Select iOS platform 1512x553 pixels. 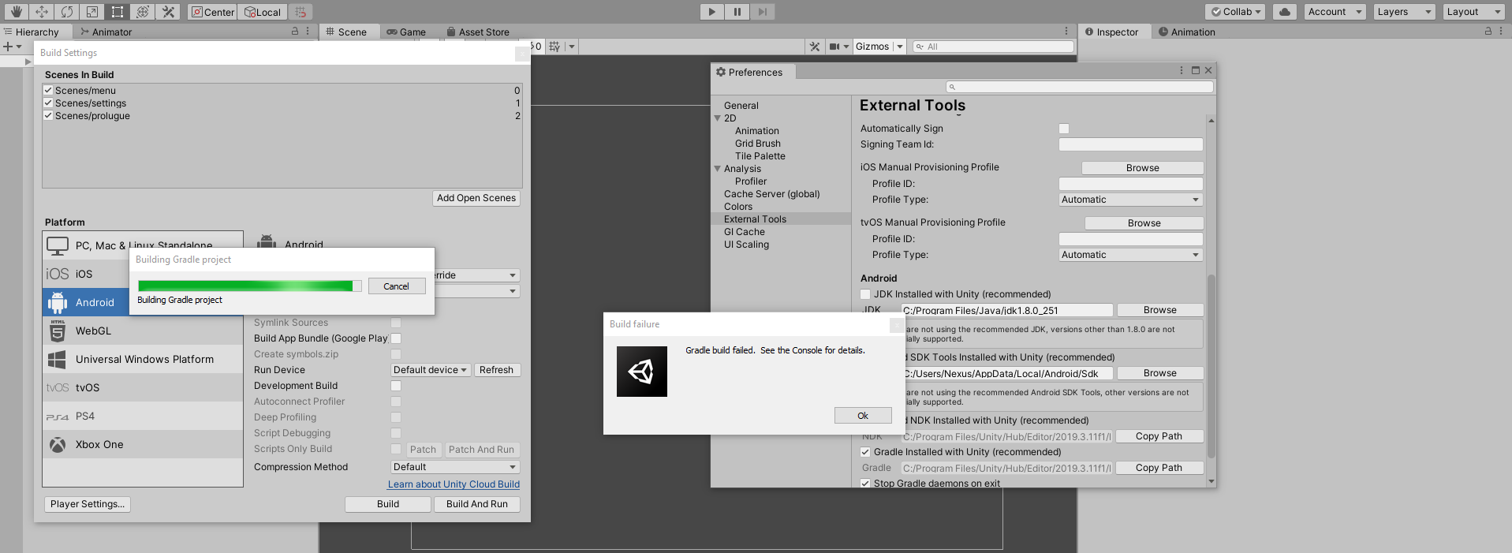tap(85, 274)
